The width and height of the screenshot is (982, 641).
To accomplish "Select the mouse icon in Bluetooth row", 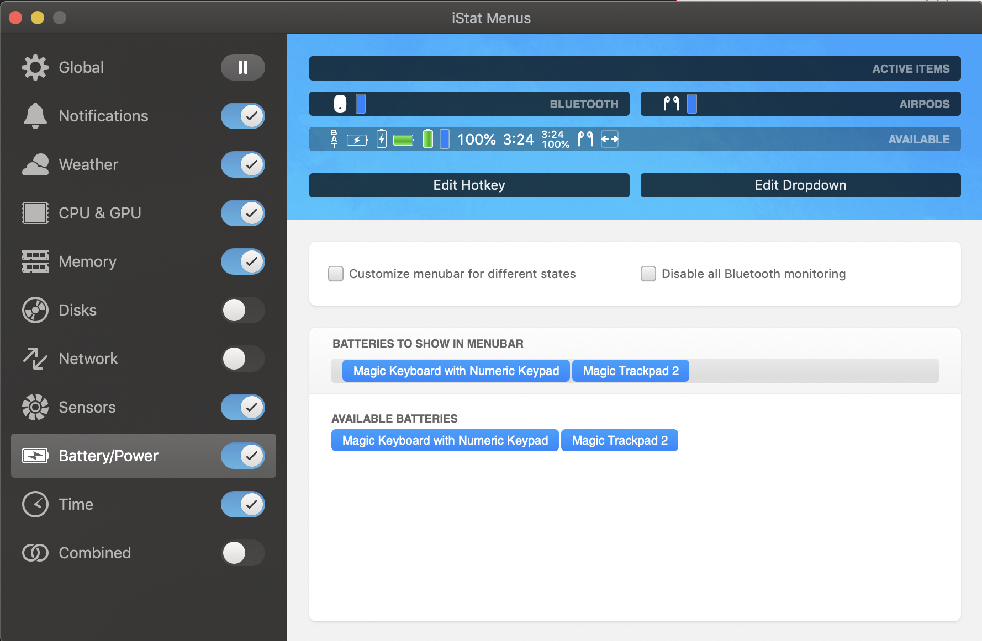I will pyautogui.click(x=340, y=104).
